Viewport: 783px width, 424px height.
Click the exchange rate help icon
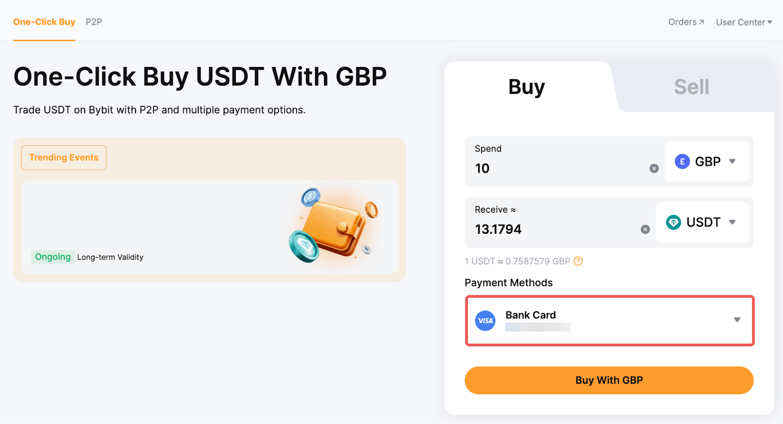coord(578,261)
